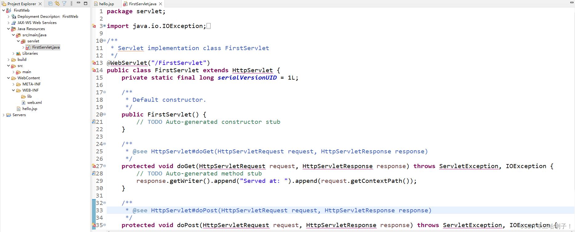Click task marker on line 28

[94, 173]
